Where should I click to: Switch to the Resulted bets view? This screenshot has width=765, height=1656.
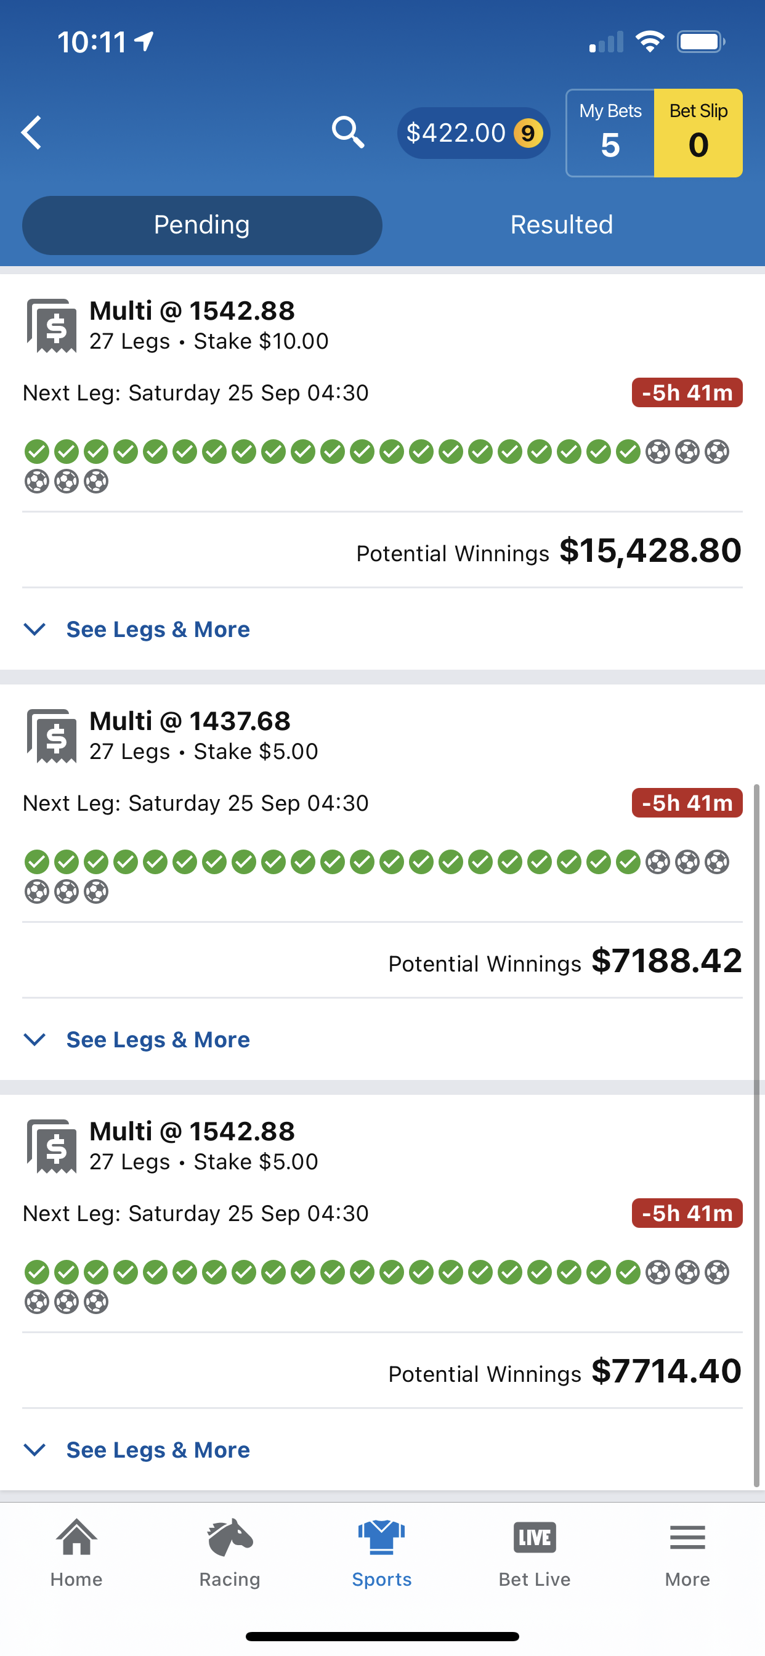(561, 225)
